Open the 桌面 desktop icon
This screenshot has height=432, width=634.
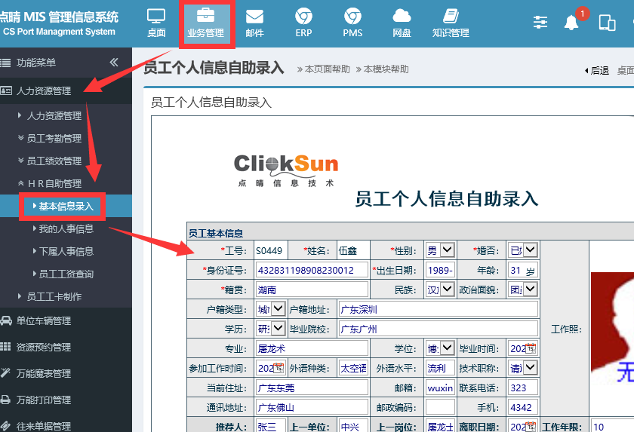[156, 22]
